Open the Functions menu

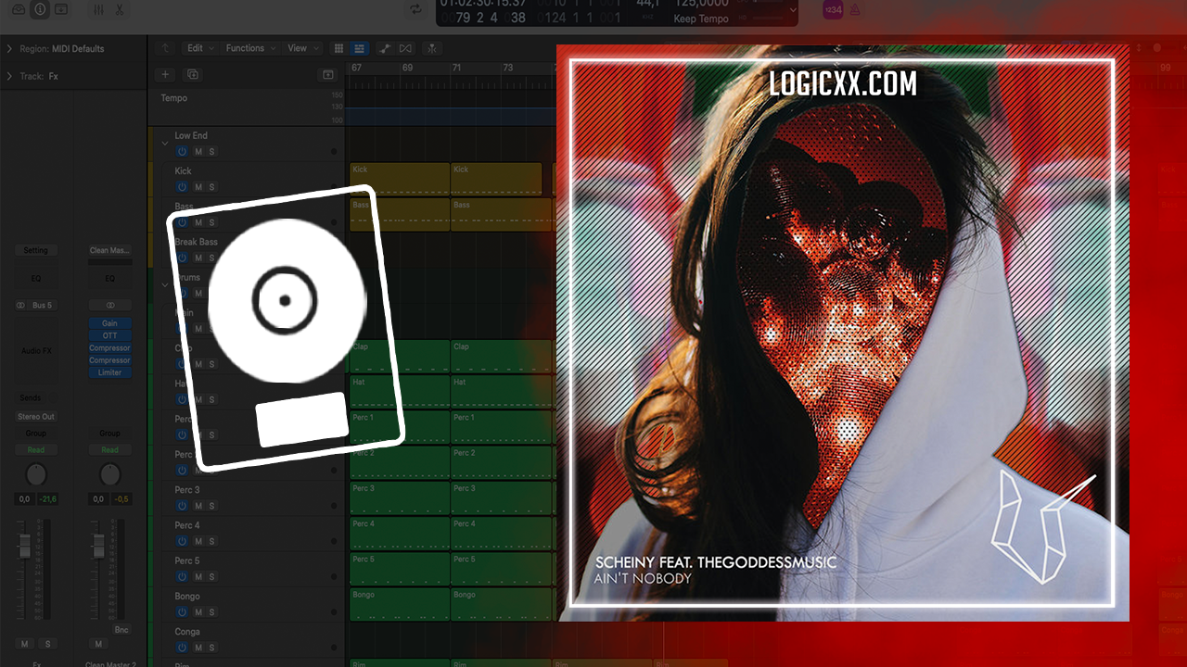tap(249, 48)
